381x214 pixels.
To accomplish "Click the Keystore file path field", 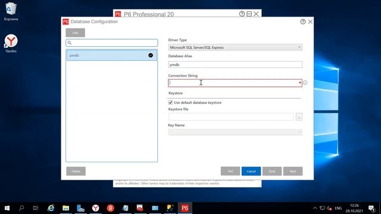I will click(231, 117).
